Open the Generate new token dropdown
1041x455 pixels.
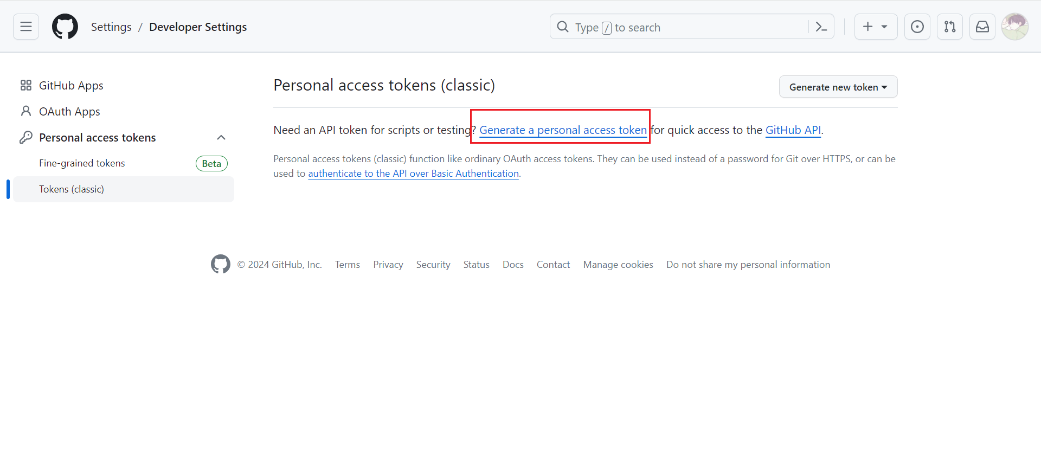pyautogui.click(x=838, y=87)
